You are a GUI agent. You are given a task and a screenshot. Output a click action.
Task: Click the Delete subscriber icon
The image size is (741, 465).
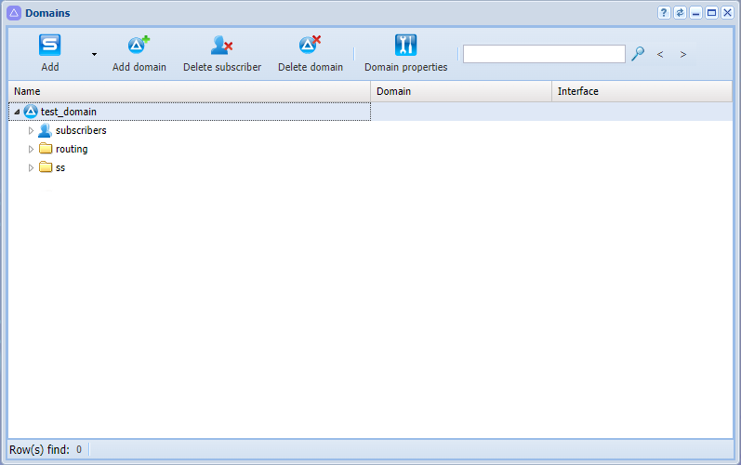pos(221,46)
